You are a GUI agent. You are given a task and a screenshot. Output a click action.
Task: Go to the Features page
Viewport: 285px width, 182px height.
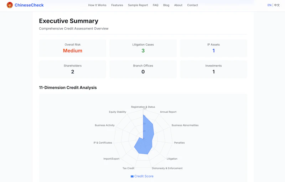click(x=117, y=5)
